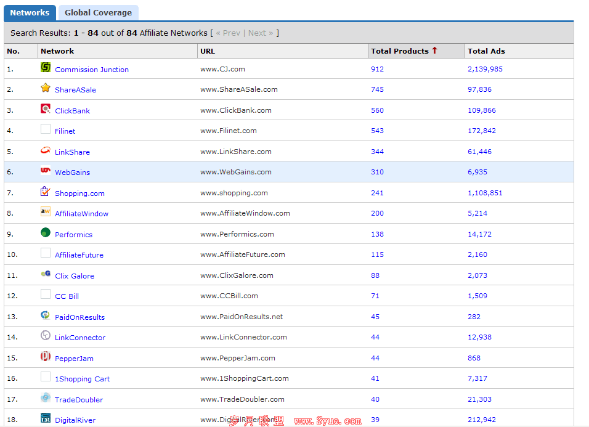Click the LinkShare logo icon
589x427 pixels.
pyautogui.click(x=46, y=150)
